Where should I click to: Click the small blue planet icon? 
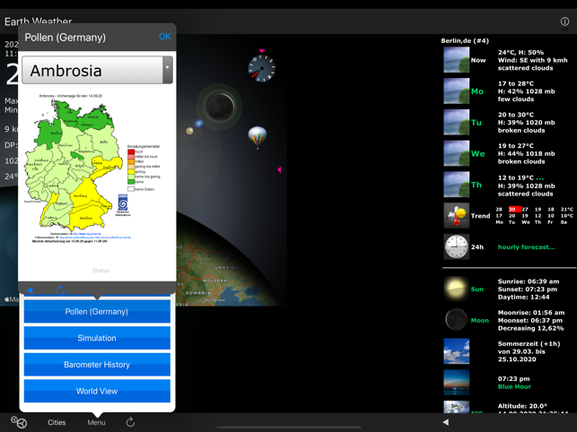click(199, 123)
